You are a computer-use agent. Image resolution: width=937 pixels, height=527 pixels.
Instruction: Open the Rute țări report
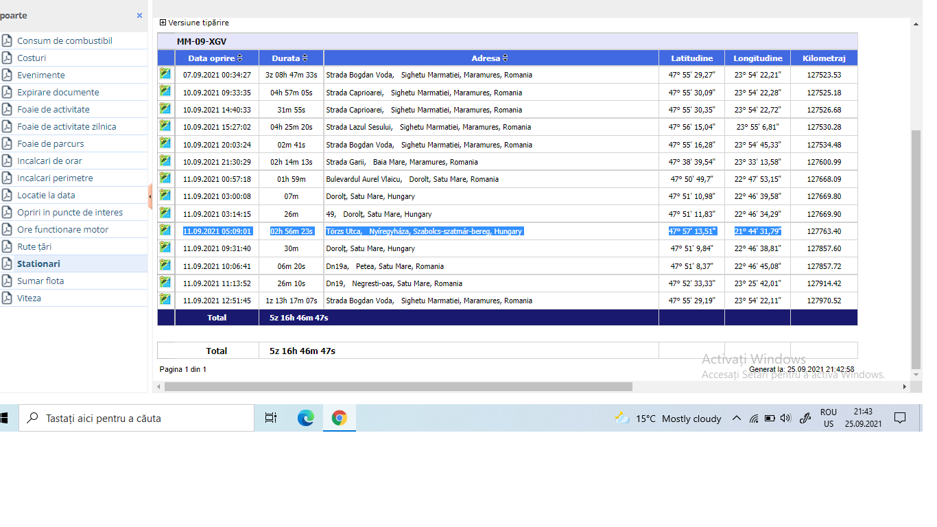coord(34,246)
